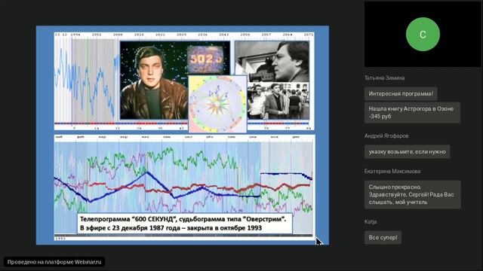Image resolution: width=483 pixels, height=271 pixels.
Task: Click the "502.5" countdown screen image
Action: pos(205,59)
